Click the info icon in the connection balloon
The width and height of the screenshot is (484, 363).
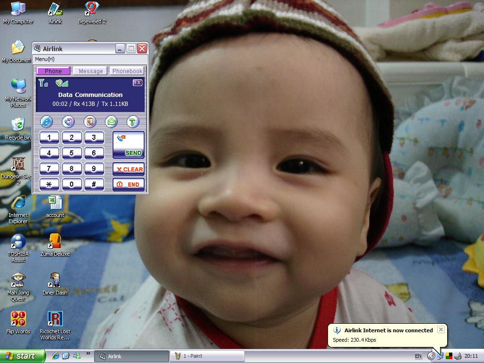[x=337, y=330]
